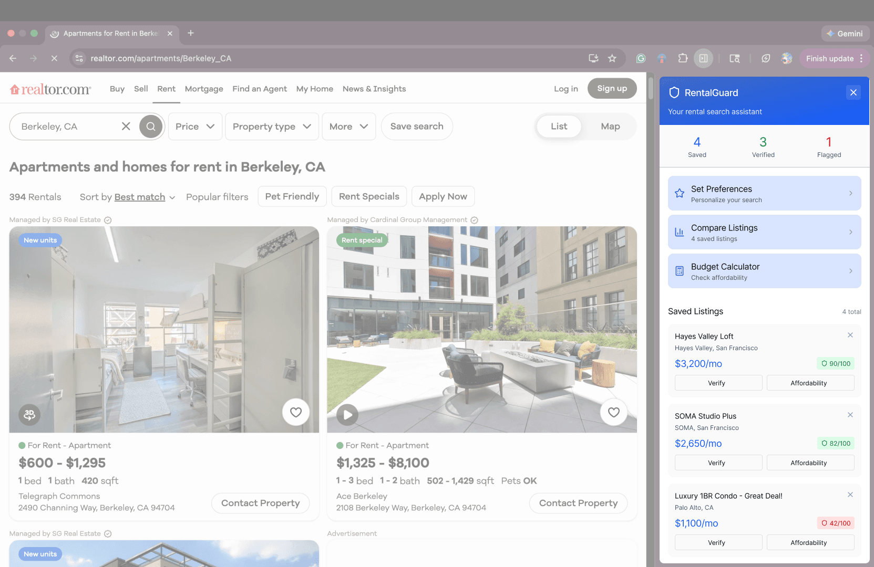The image size is (874, 567).
Task: Click Save search
Action: point(417,127)
